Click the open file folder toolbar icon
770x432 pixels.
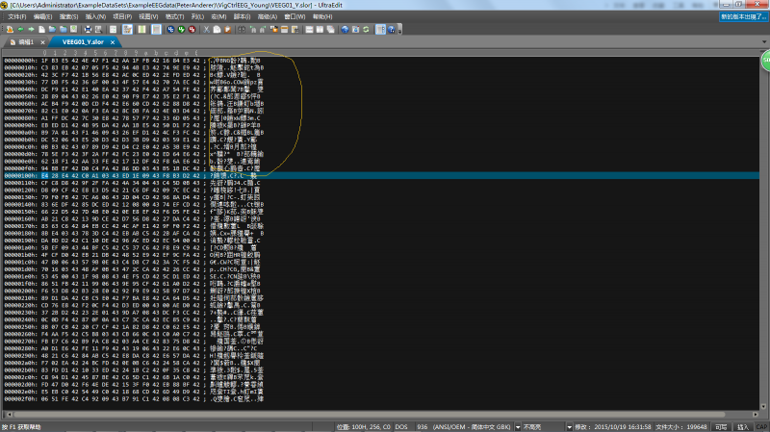tap(52, 30)
